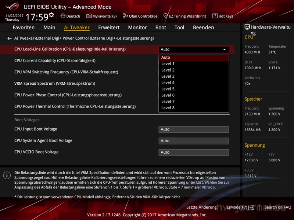The image size is (294, 220).
Task: Click the 11/02/2017 date
Action: (x=14, y=16)
